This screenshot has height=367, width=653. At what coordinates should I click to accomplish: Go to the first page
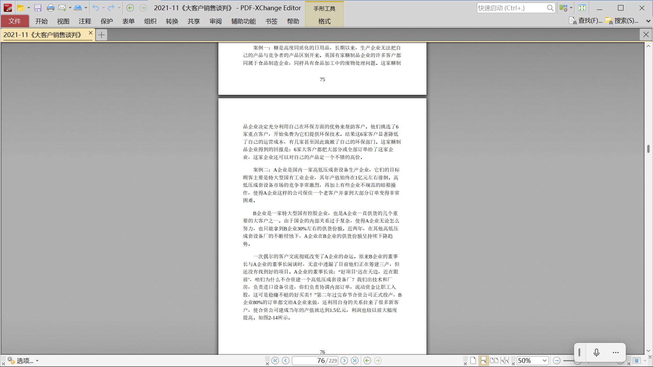(275, 361)
